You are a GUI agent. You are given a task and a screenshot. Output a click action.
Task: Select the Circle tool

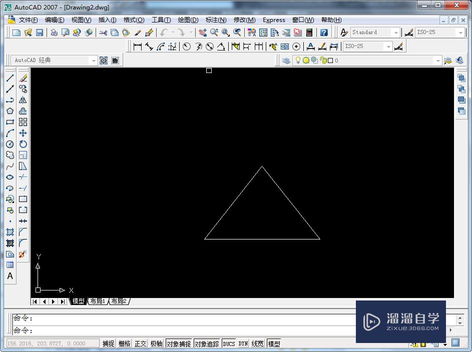click(x=9, y=144)
